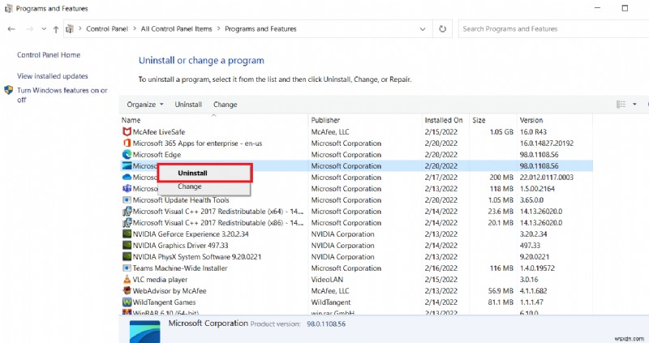Click the 1.05 GB size cell
This screenshot has width=649, height=343.
click(x=501, y=131)
